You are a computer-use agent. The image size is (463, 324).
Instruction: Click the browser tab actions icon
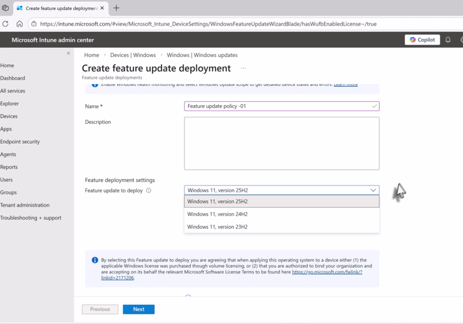(5, 8)
